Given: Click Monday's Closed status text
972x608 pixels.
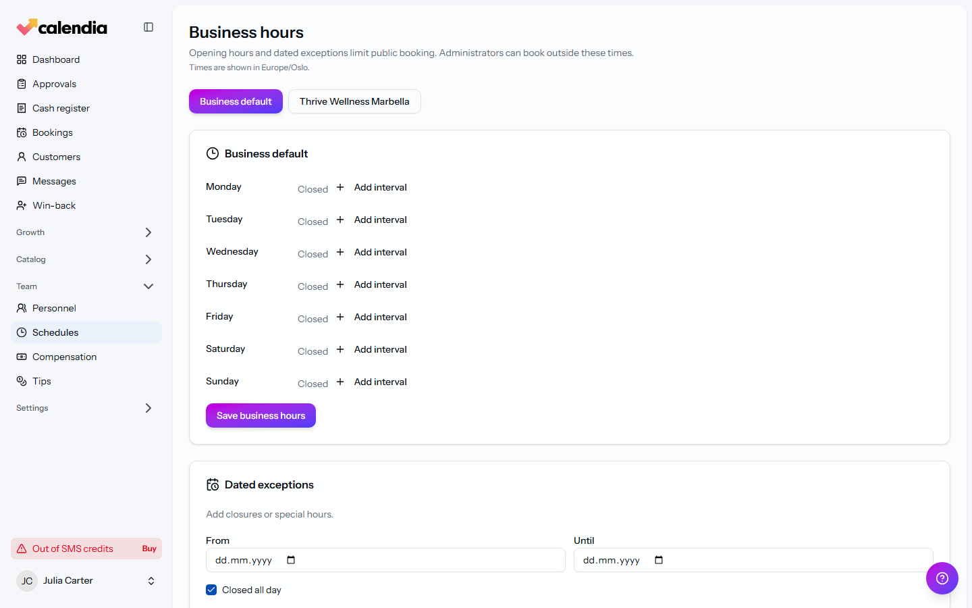Looking at the screenshot, I should pos(313,189).
